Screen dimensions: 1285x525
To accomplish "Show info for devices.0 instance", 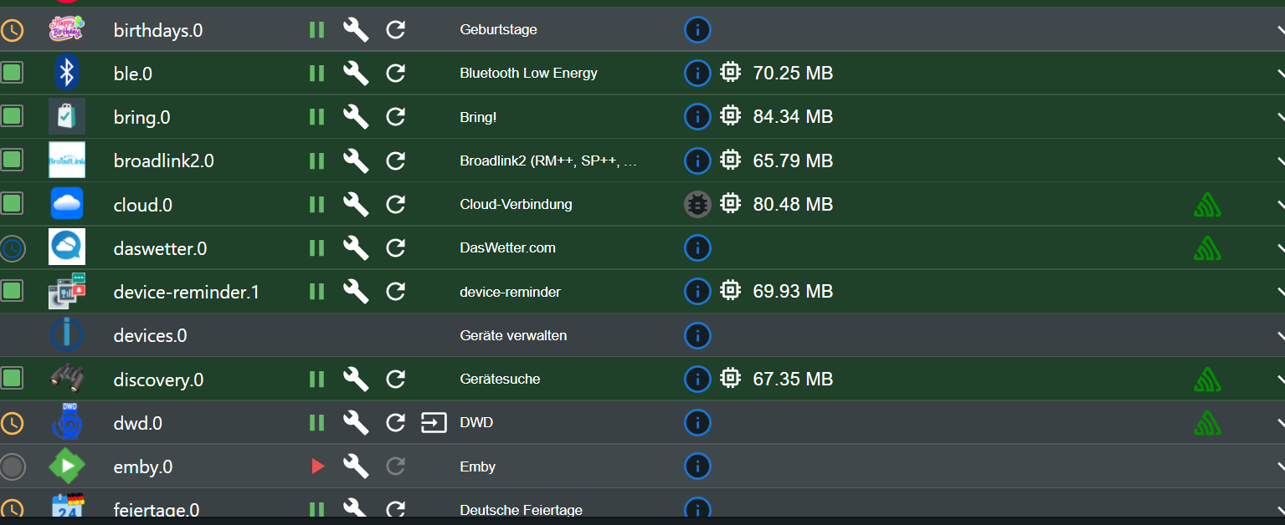I will coord(697,335).
